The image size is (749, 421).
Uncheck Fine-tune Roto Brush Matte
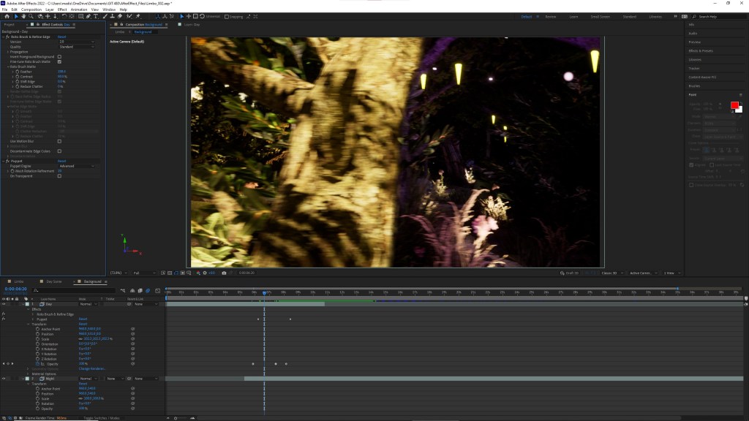(59, 61)
